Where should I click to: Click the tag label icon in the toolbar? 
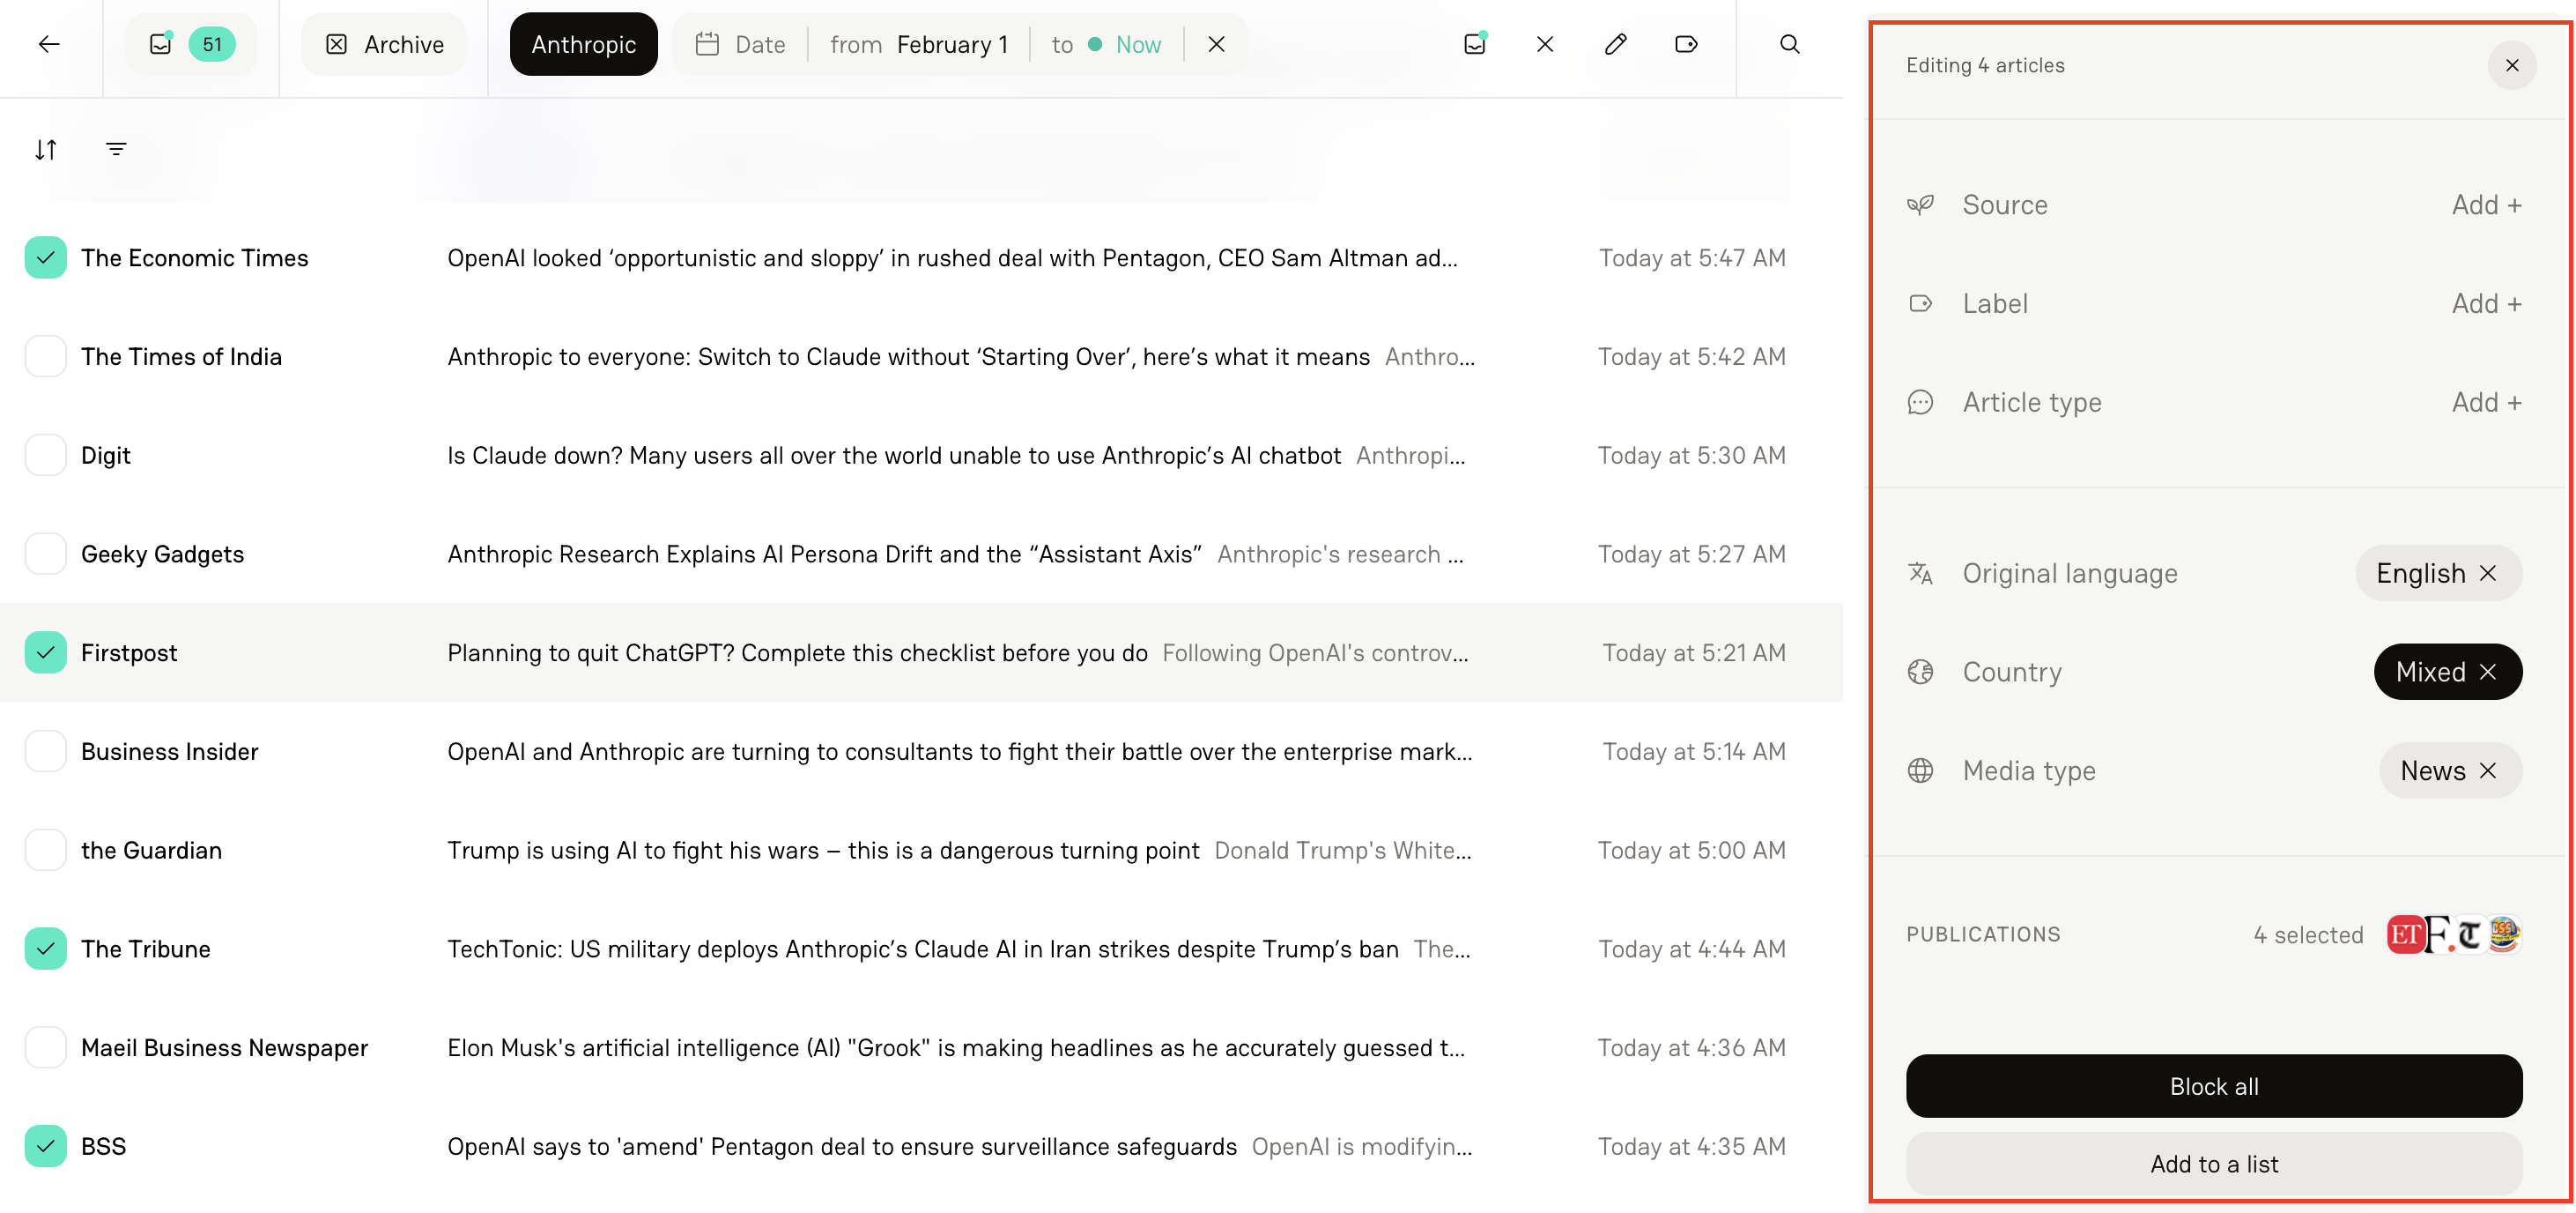[x=1687, y=44]
